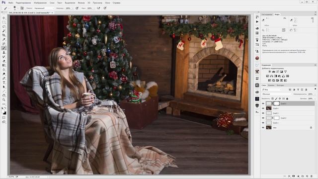Swap foreground and background colors
The width and height of the screenshot is (318, 179).
click(x=5, y=108)
